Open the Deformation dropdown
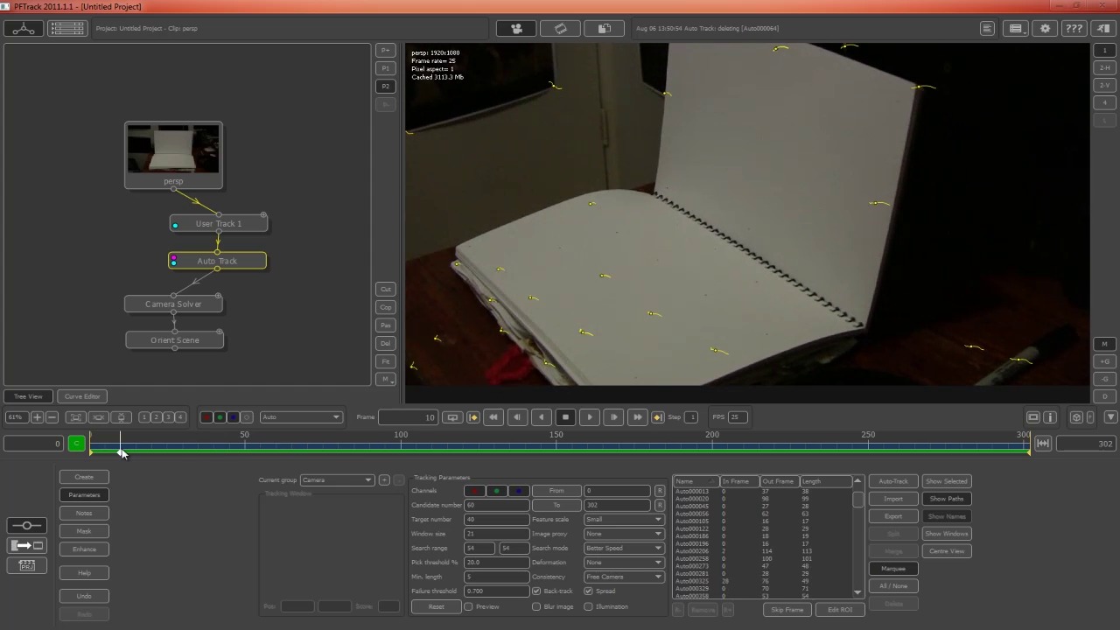The image size is (1120, 630). (x=623, y=562)
